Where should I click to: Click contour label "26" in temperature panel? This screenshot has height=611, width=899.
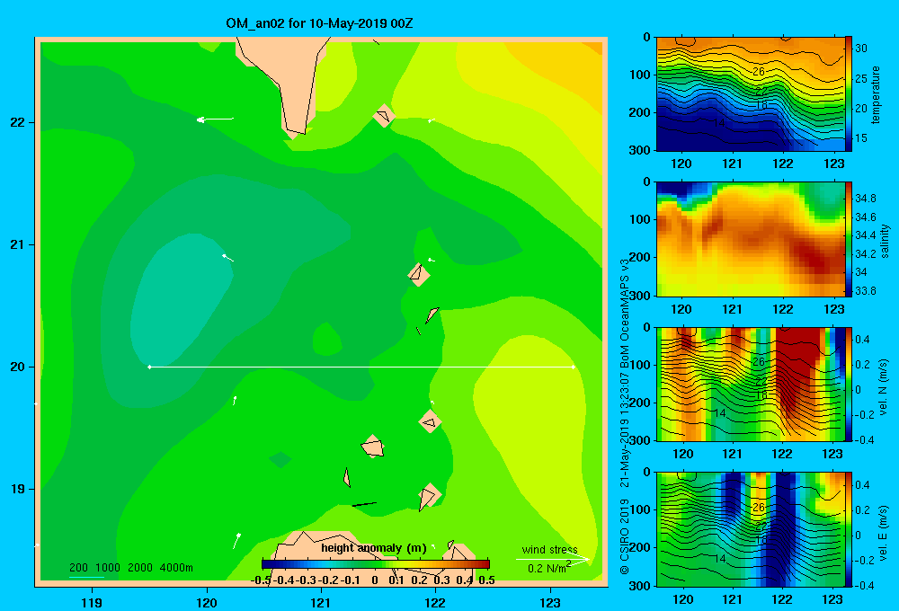click(x=759, y=72)
